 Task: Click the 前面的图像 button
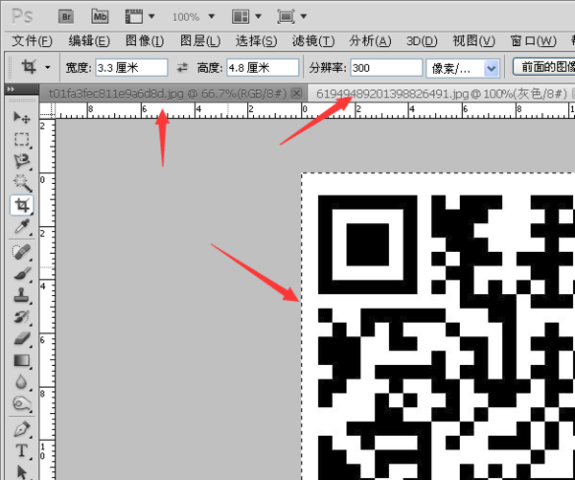pyautogui.click(x=544, y=67)
